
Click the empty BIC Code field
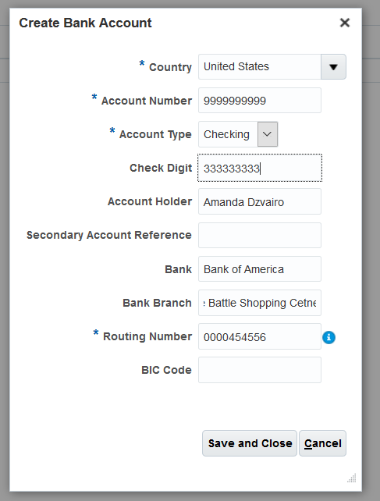coord(260,370)
